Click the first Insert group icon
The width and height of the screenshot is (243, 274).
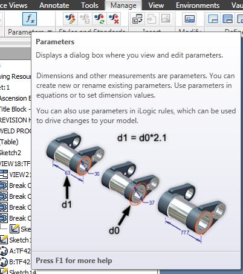click(x=137, y=19)
